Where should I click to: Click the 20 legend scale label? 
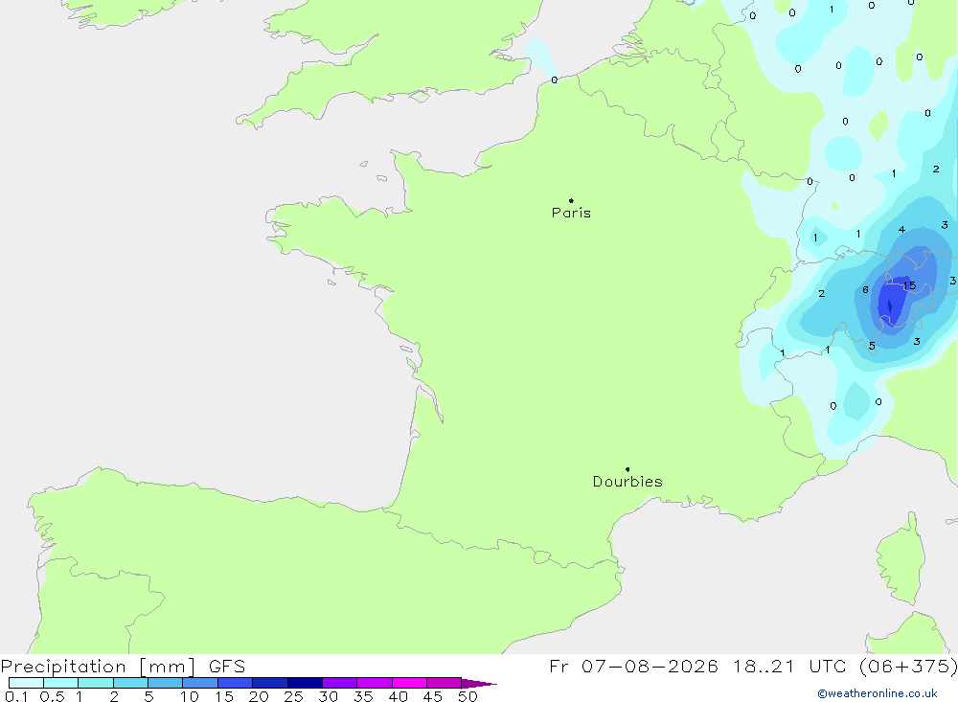click(259, 696)
